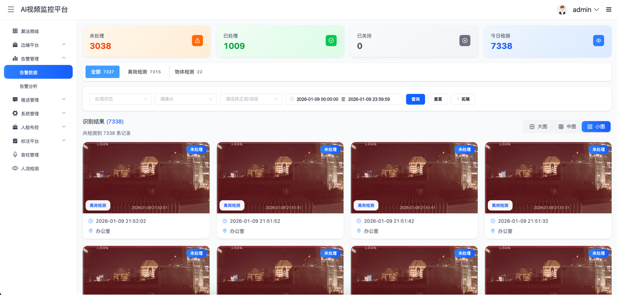
Task: Select the 物体检测 22 tab
Action: [x=188, y=72]
